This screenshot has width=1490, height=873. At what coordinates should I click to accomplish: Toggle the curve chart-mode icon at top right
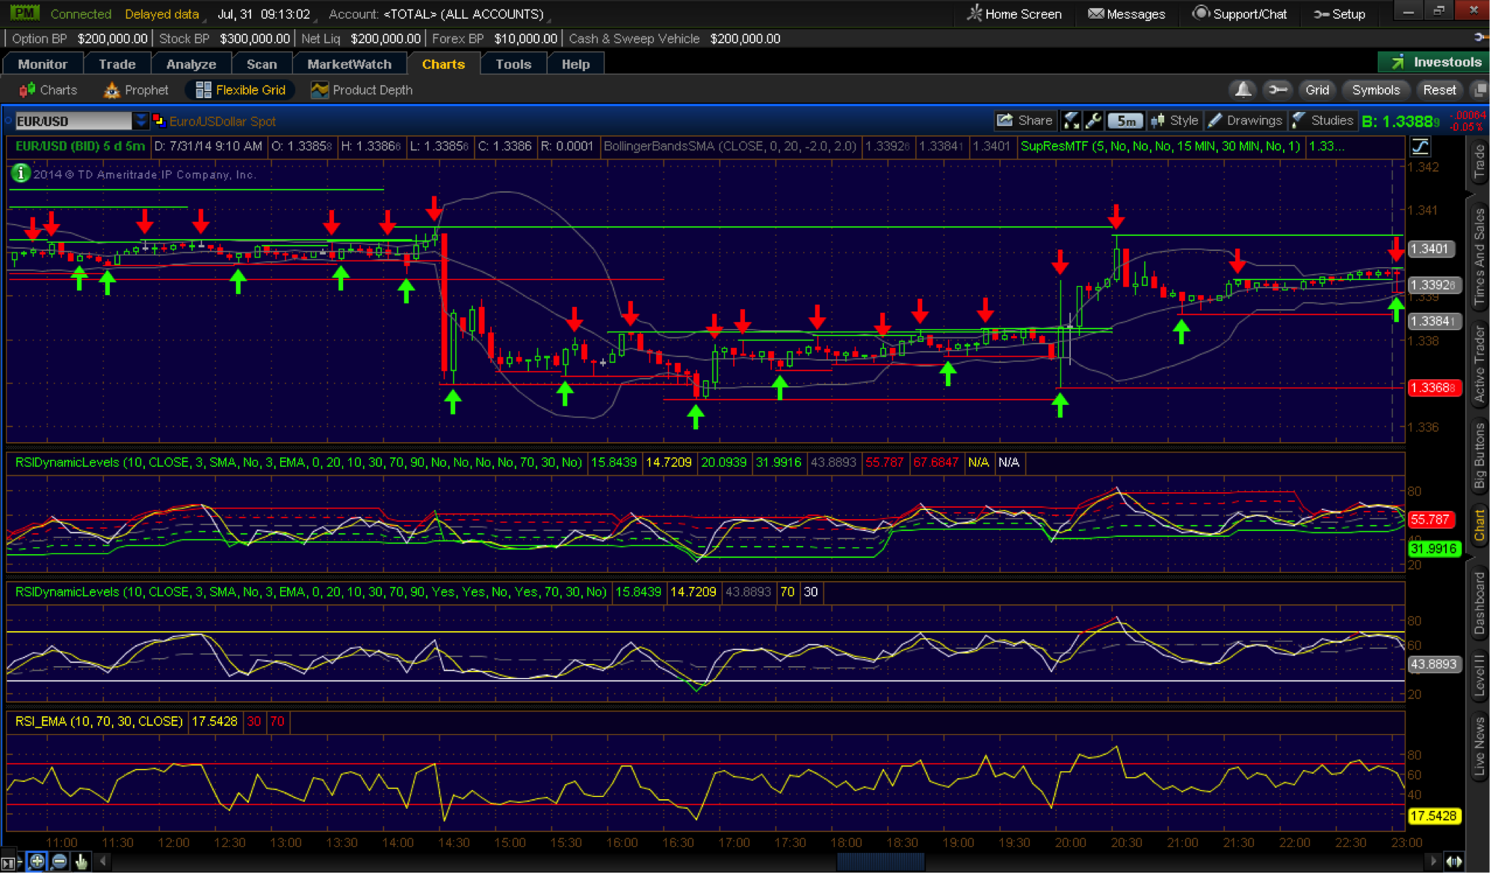(1421, 146)
